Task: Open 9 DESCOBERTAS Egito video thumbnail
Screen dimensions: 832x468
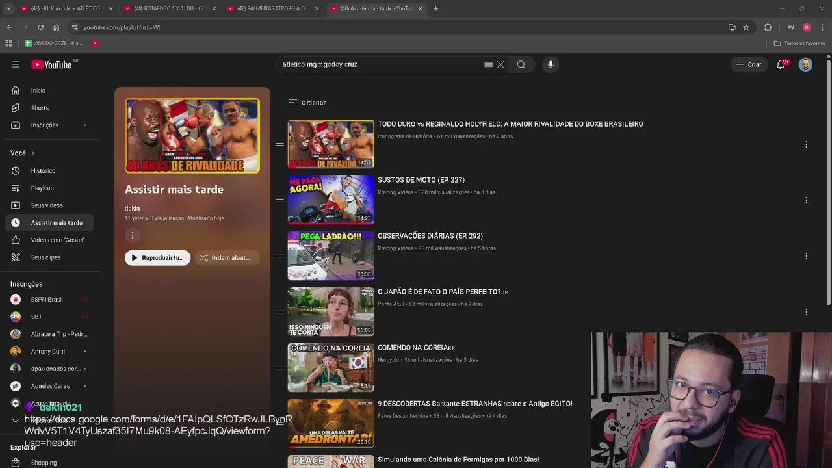Action: 331,424
